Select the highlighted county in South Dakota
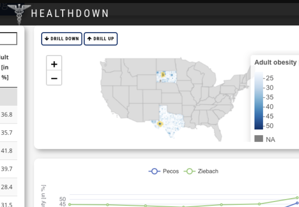299x207 pixels. pos(163,75)
